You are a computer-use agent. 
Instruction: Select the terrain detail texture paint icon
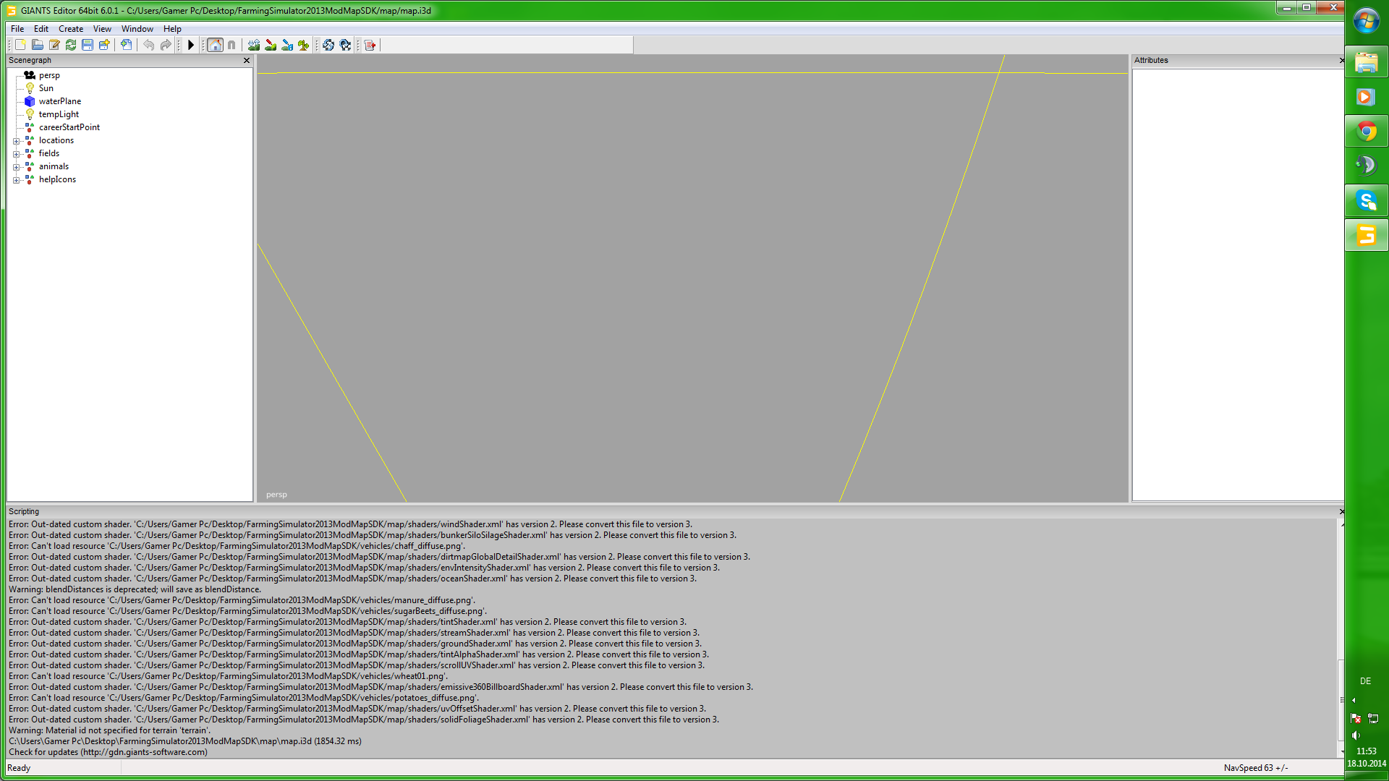(271, 45)
